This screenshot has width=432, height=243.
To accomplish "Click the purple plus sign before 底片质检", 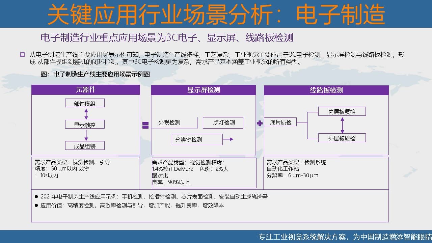I will (x=260, y=124).
